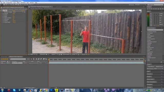Open the Animation menu
164x92 pixels.
[x=23, y=3]
